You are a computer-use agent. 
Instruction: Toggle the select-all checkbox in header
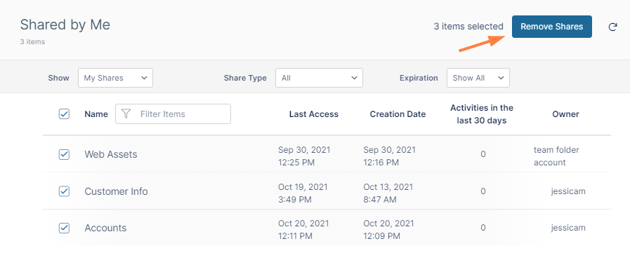[65, 114]
